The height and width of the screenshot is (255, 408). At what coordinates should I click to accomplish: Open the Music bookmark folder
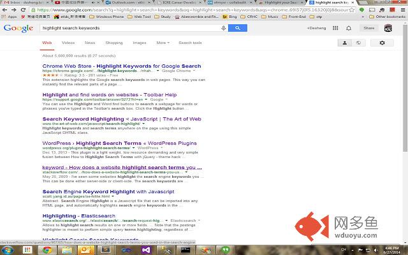tap(270, 17)
